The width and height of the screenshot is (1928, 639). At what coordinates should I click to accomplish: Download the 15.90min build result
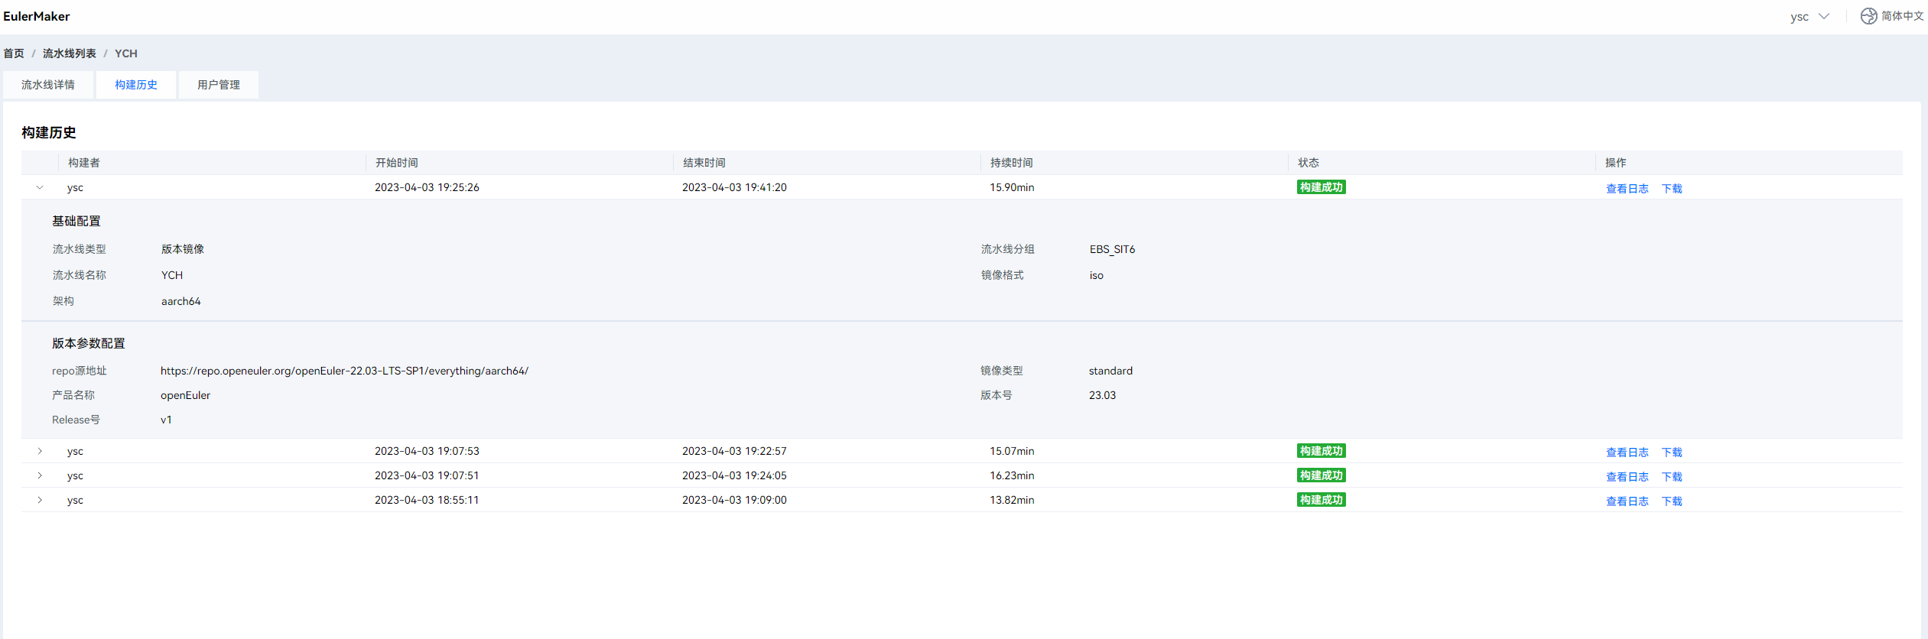tap(1672, 189)
